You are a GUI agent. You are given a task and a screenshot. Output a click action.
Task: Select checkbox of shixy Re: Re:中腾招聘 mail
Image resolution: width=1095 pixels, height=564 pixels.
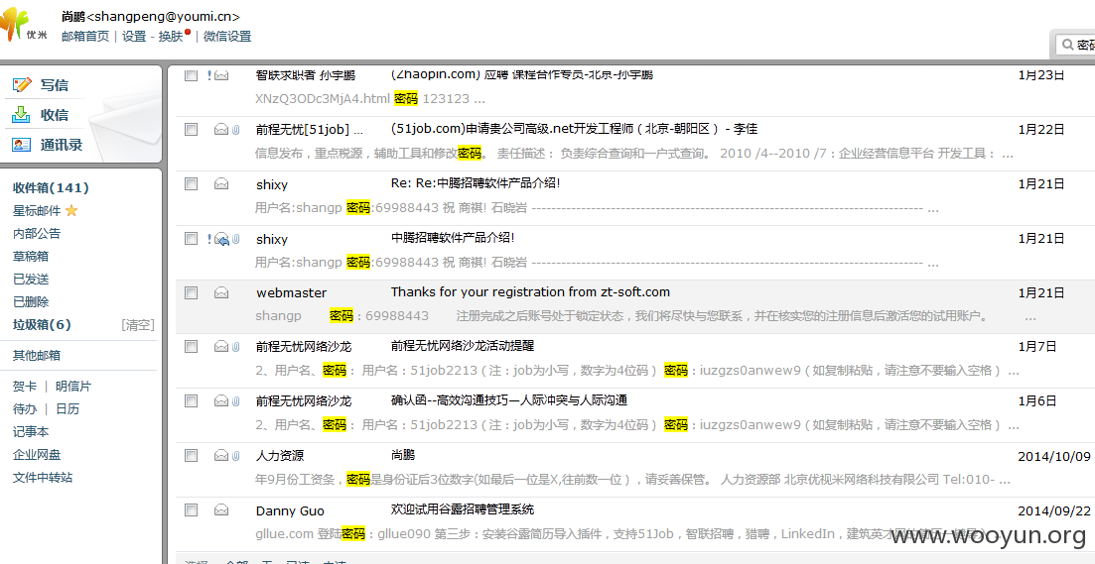point(191,184)
